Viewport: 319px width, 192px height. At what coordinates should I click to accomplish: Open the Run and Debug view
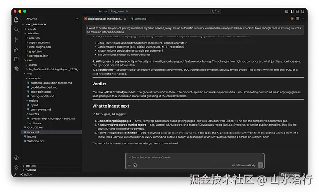(x=16, y=49)
